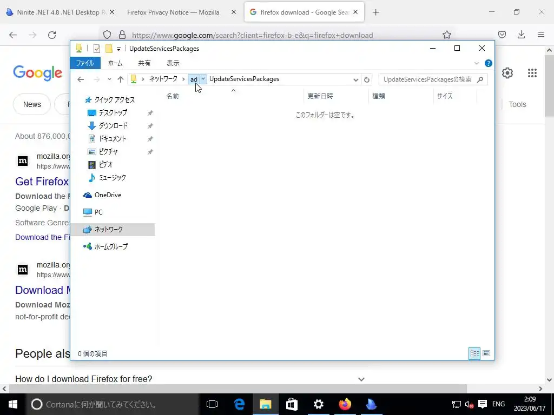Image resolution: width=554 pixels, height=415 pixels.
Task: Open recent locations dropdown in Explorer
Action: [x=109, y=79]
